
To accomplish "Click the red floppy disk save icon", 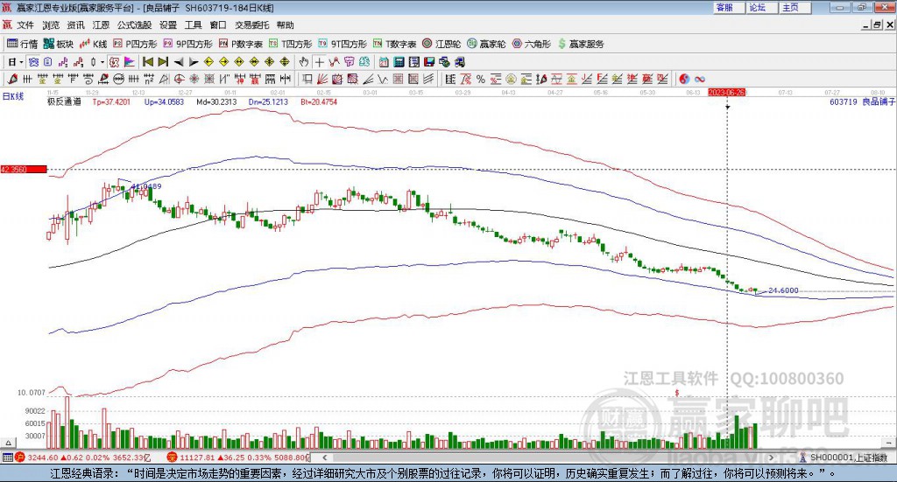I will (x=429, y=62).
